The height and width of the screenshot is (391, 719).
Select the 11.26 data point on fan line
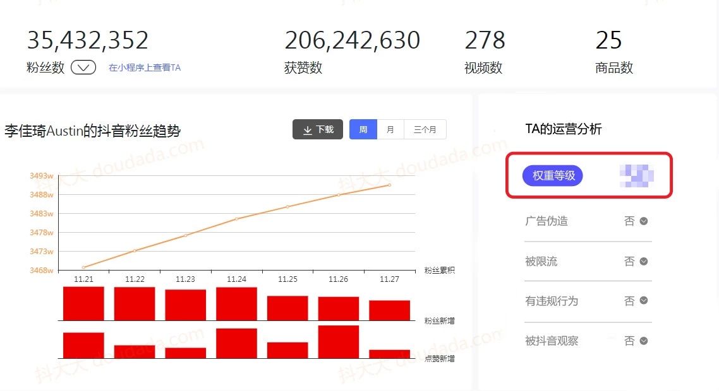(339, 195)
